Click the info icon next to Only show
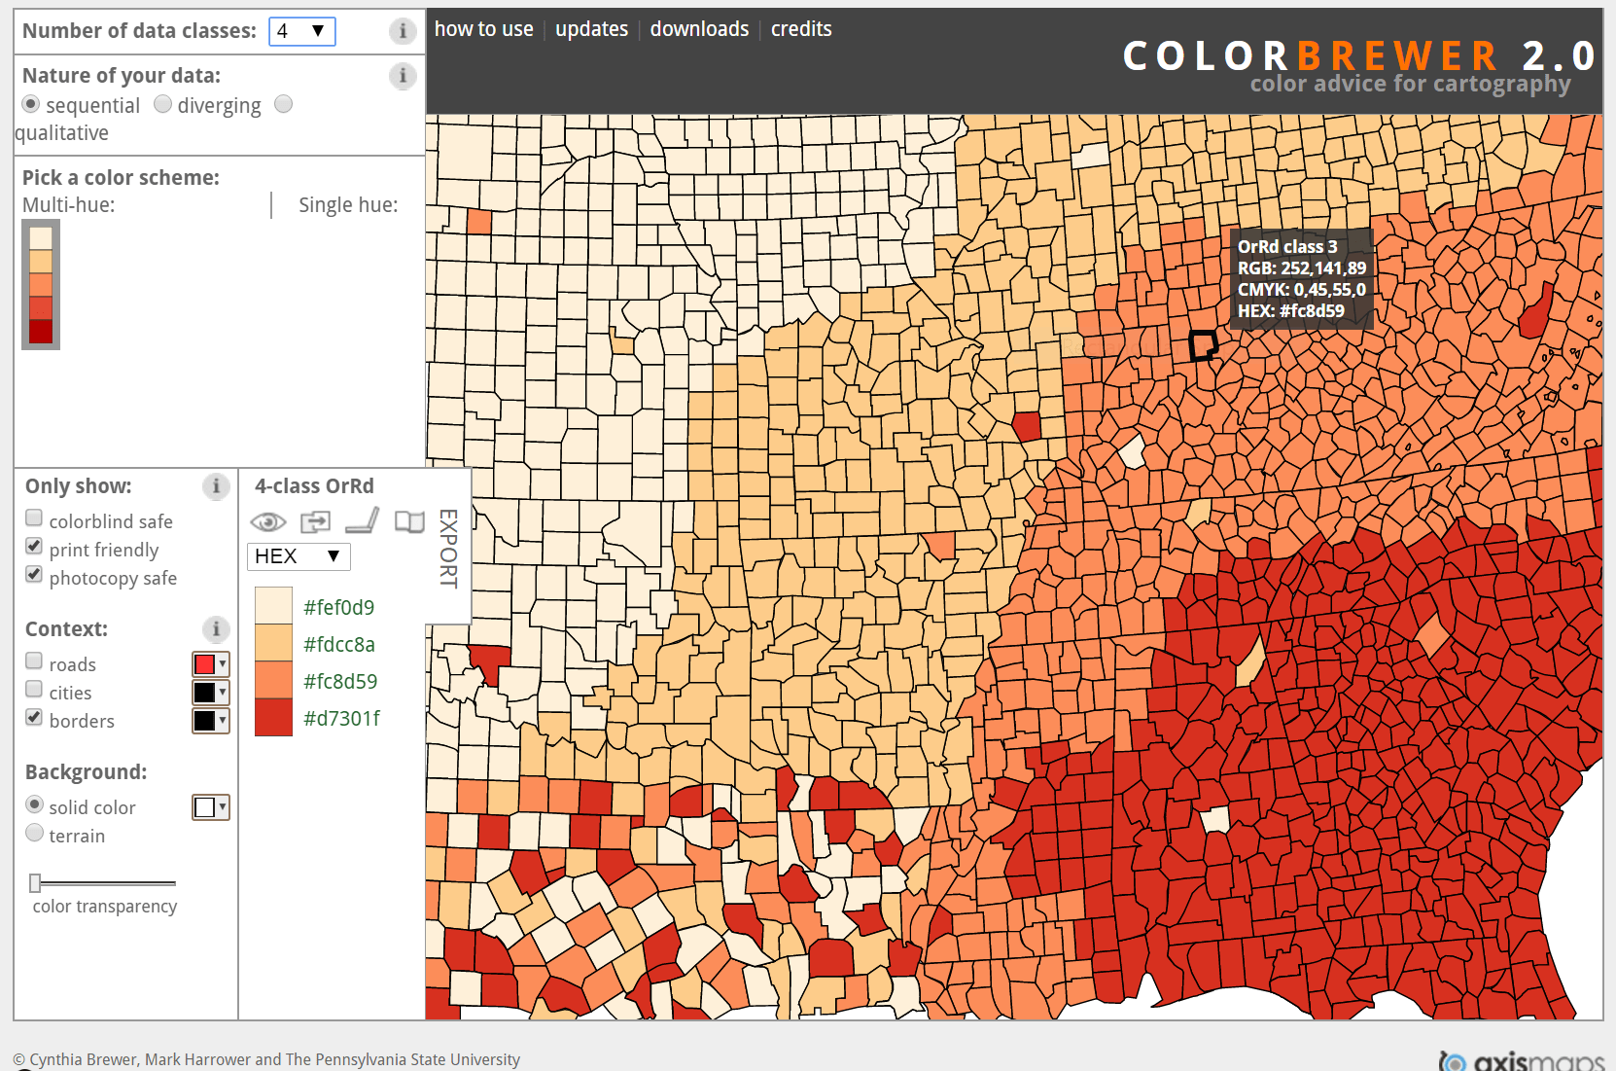Viewport: 1616px width, 1071px height. point(216,487)
